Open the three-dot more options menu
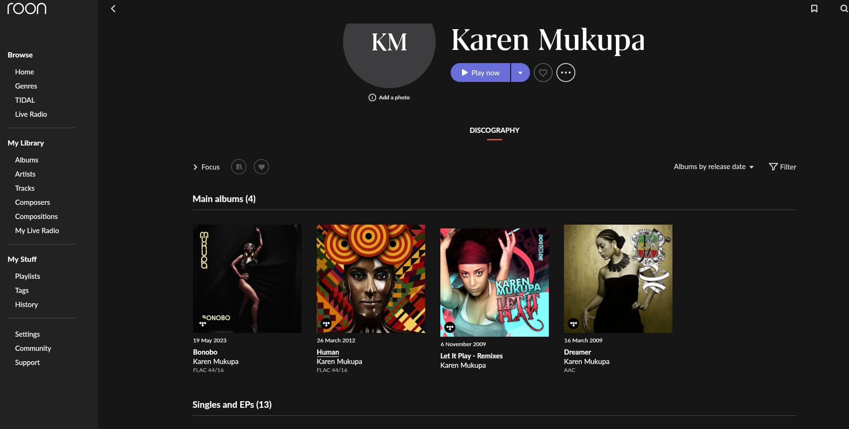Screen dimensions: 849x429 pyautogui.click(x=565, y=73)
